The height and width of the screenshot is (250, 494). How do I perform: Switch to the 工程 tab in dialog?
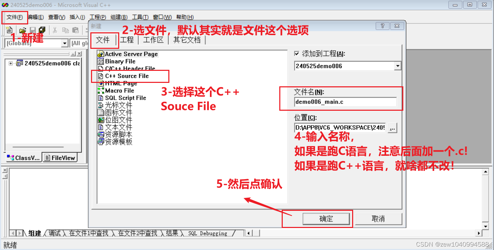127,40
